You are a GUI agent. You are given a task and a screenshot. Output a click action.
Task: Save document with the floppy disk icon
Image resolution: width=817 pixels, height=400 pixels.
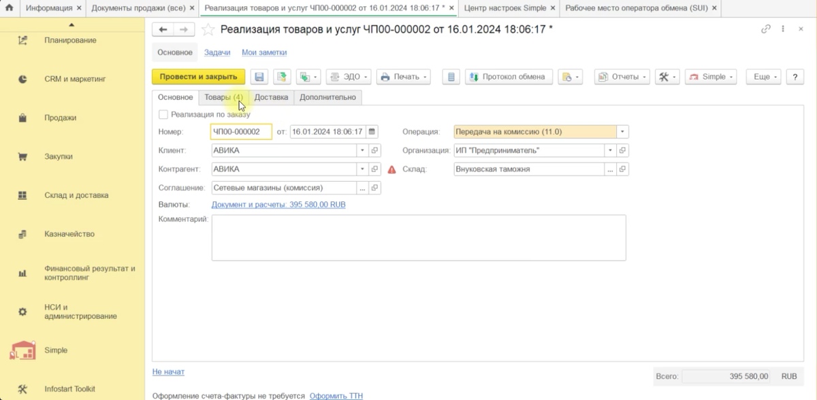point(259,77)
